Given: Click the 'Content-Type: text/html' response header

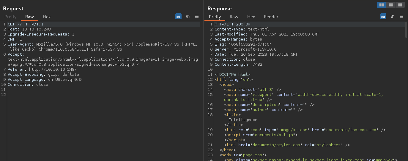Looking at the screenshot, I should pyautogui.click(x=242, y=29).
